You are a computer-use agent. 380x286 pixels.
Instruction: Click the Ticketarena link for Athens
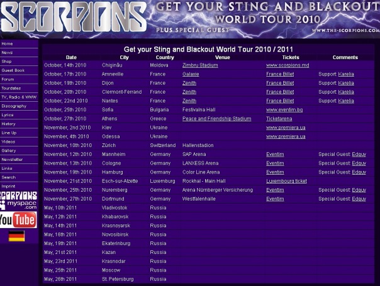pyautogui.click(x=280, y=119)
